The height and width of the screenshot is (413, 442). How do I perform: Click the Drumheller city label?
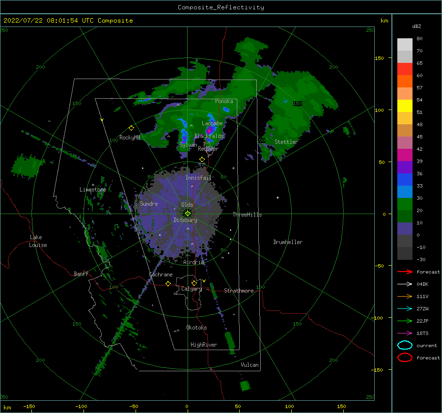(288, 242)
